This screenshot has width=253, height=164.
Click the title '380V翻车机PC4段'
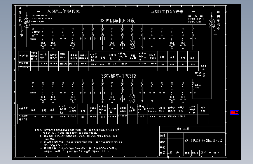[x=117, y=21]
